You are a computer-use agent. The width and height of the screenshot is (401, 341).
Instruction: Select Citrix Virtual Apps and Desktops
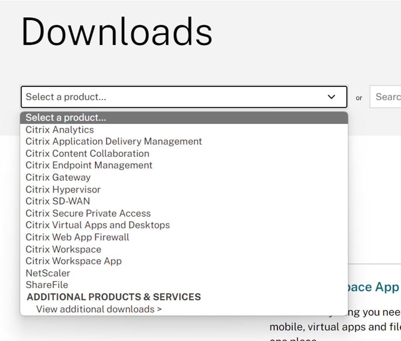[184, 225]
